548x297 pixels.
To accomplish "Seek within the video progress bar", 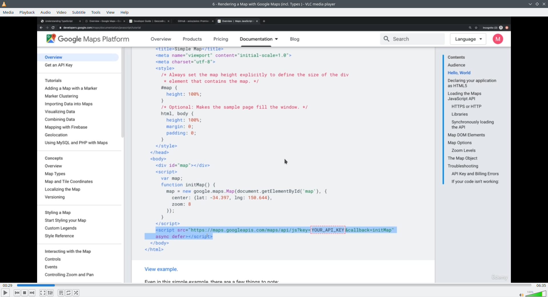I will click(x=274, y=285).
